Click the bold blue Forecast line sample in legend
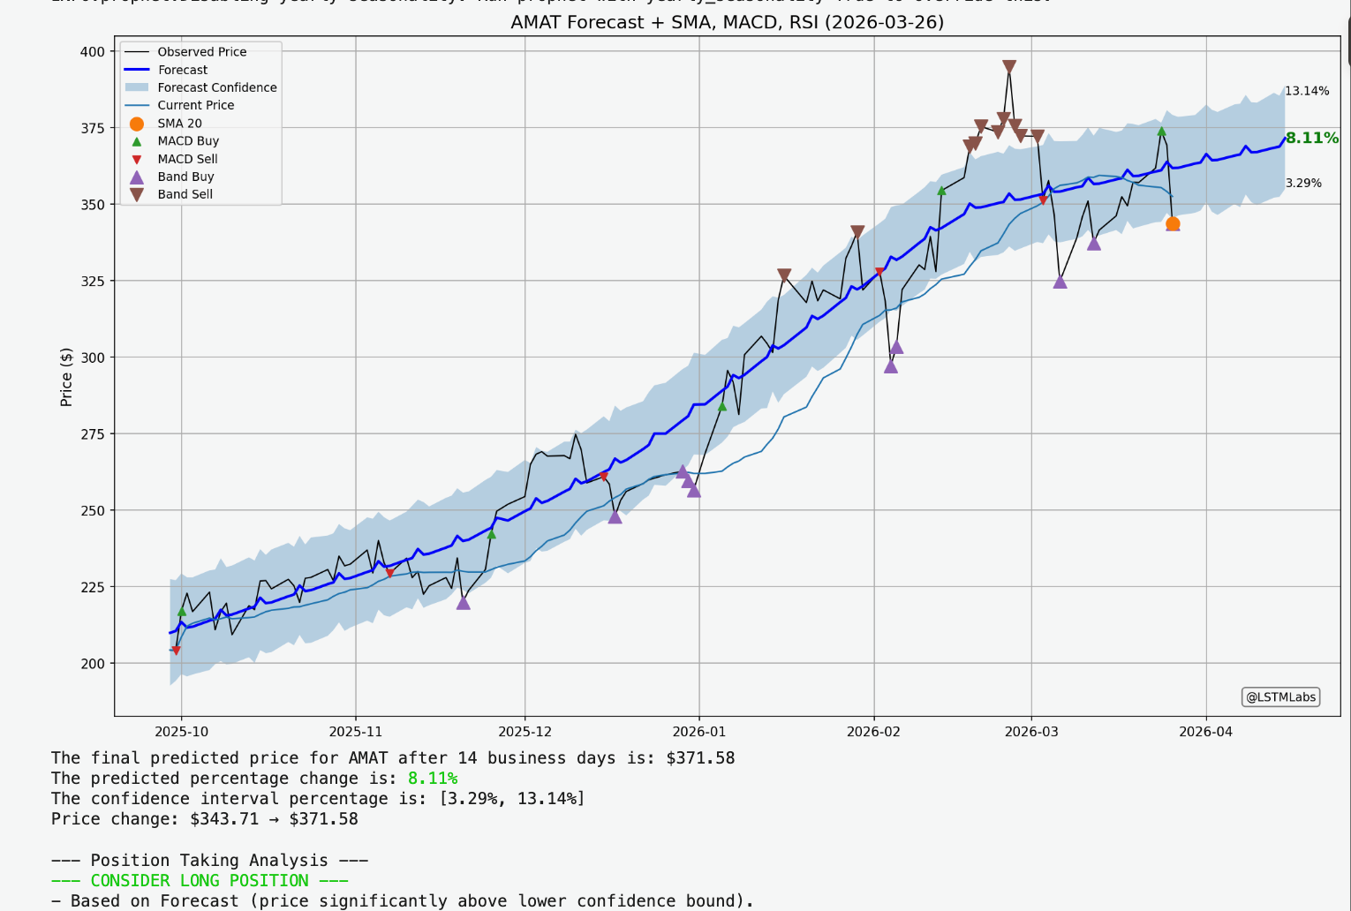The width and height of the screenshot is (1351, 911). (137, 70)
